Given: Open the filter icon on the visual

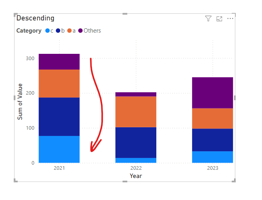Looking at the screenshot, I should 208,18.
